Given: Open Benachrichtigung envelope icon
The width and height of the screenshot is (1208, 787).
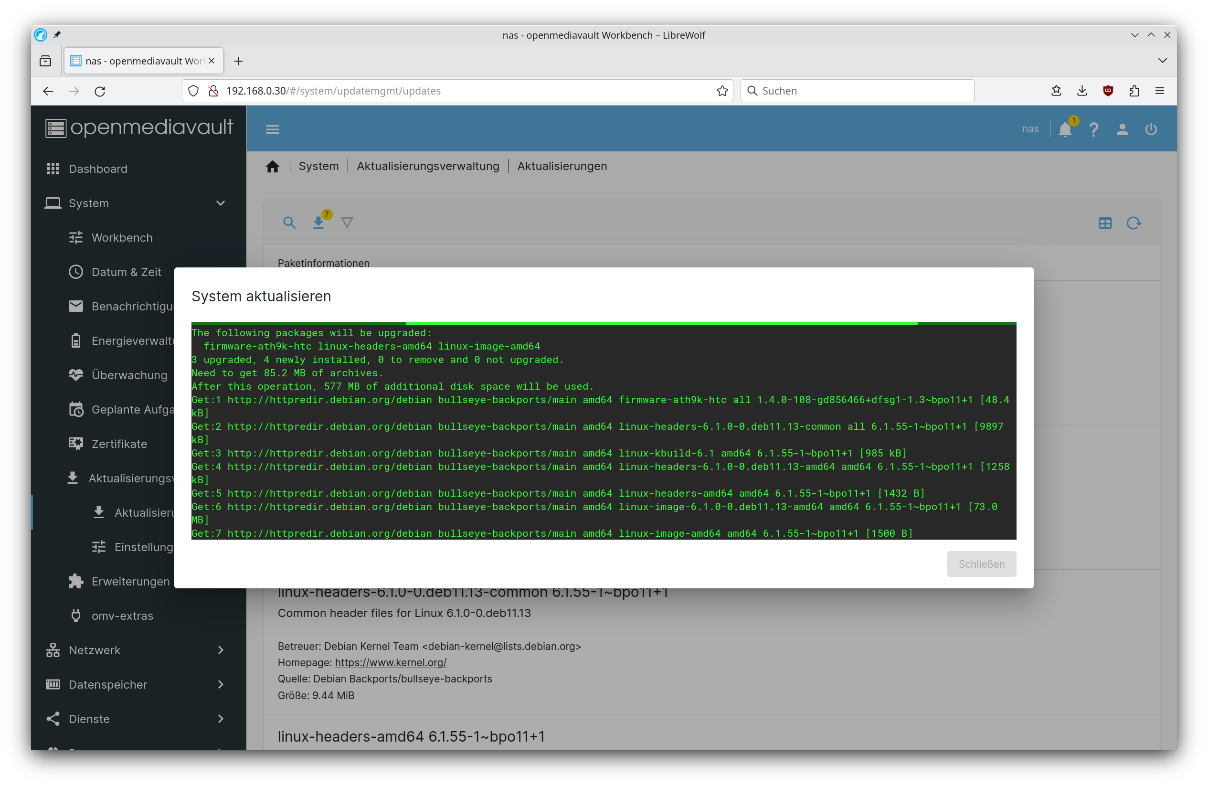Looking at the screenshot, I should coord(75,306).
